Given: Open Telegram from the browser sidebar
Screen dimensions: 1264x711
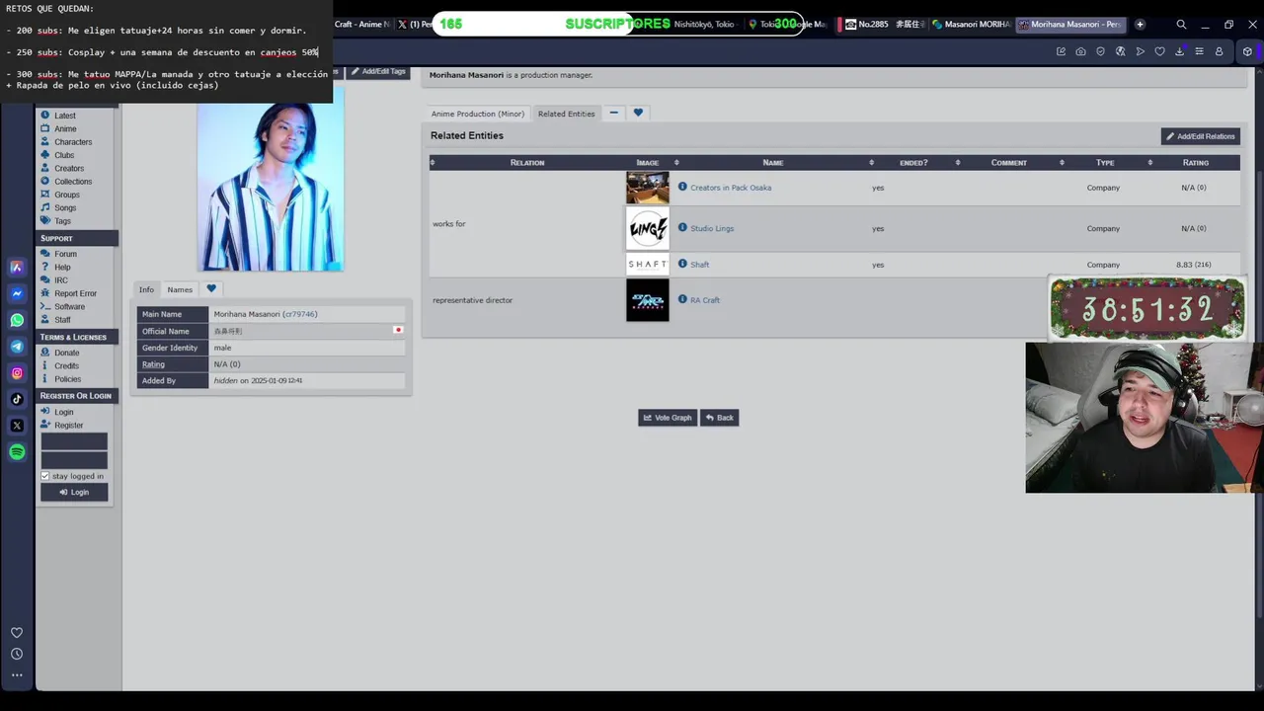Looking at the screenshot, I should pyautogui.click(x=17, y=347).
